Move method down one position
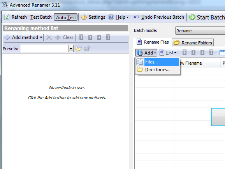This screenshot has width=225, height=169. 99,37
